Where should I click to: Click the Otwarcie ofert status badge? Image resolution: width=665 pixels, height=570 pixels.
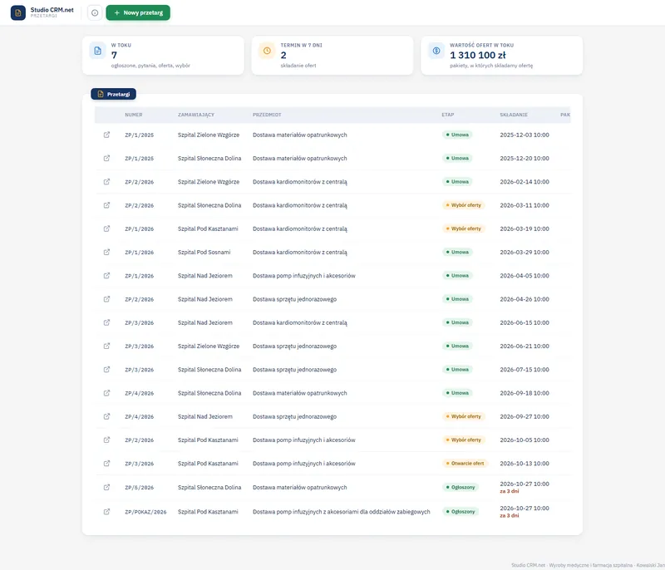465,464
